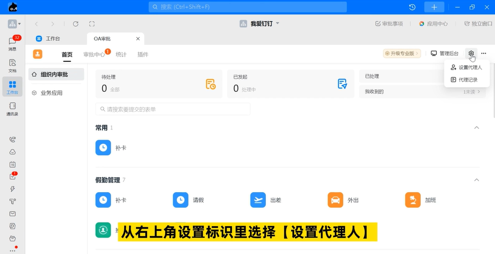Open the 外出 going out form icon
This screenshot has height=254, width=495.
[x=336, y=200]
